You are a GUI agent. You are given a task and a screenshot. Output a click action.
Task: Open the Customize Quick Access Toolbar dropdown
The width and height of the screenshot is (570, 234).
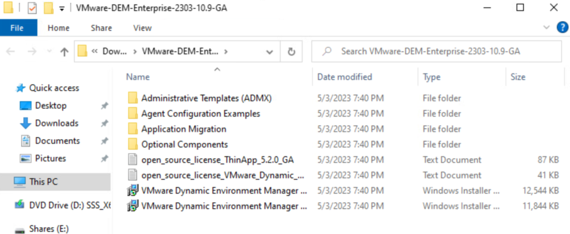click(61, 8)
